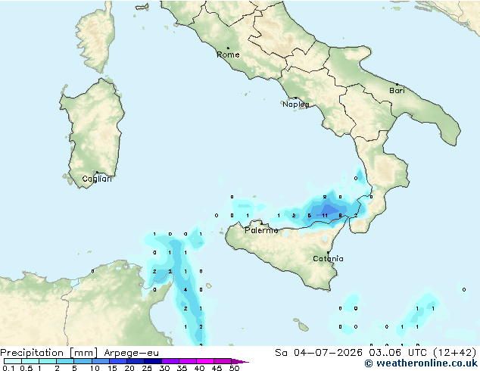
Task: Click the '4' precipitation value off Tunisia
Action: [x=185, y=290]
